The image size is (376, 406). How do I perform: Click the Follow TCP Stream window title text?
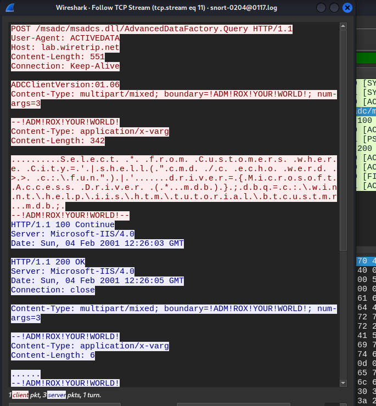[166, 8]
